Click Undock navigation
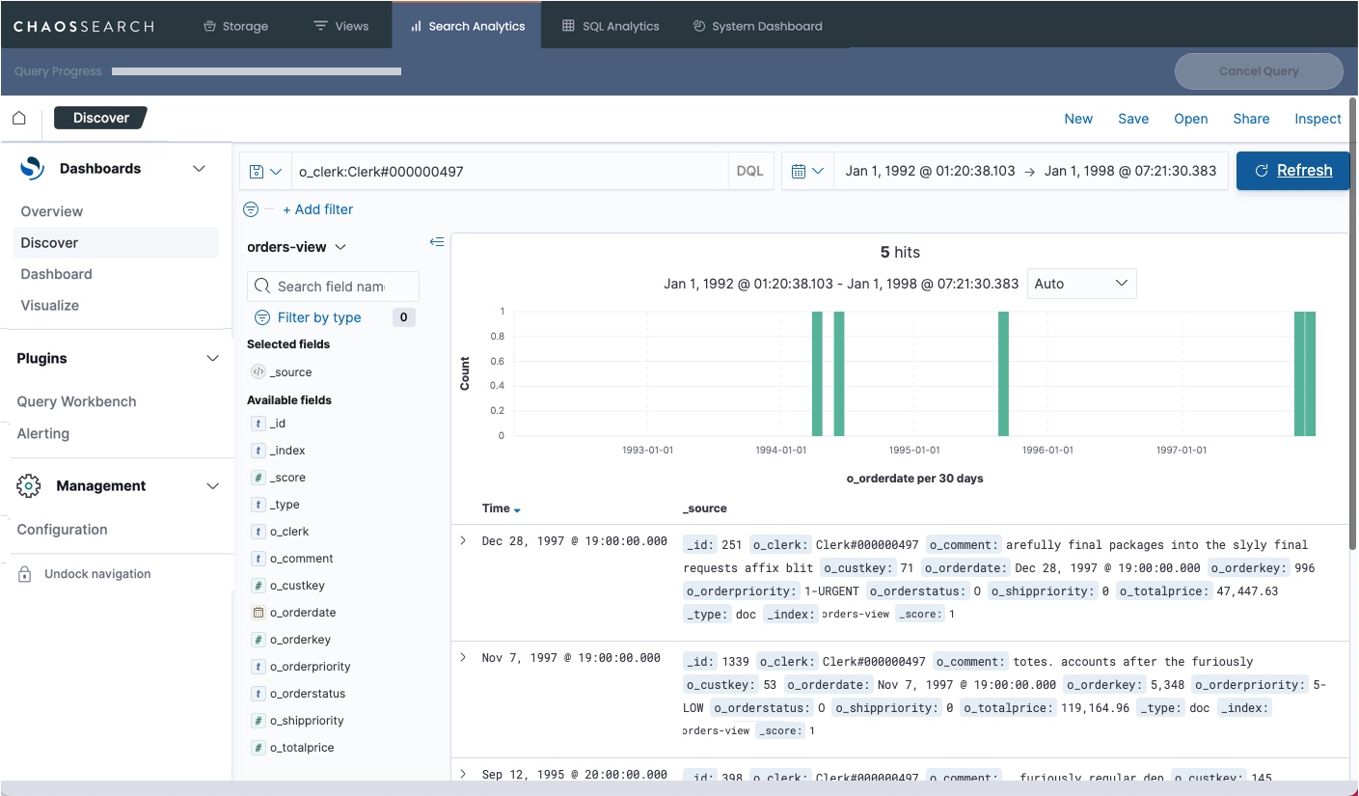Image resolution: width=1359 pixels, height=796 pixels. point(97,574)
